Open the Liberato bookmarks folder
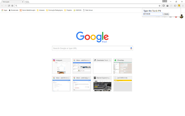Screen dimensions: 185x116 coord(41,10)
